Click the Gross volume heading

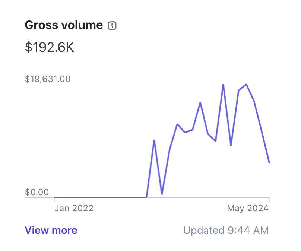tap(63, 25)
